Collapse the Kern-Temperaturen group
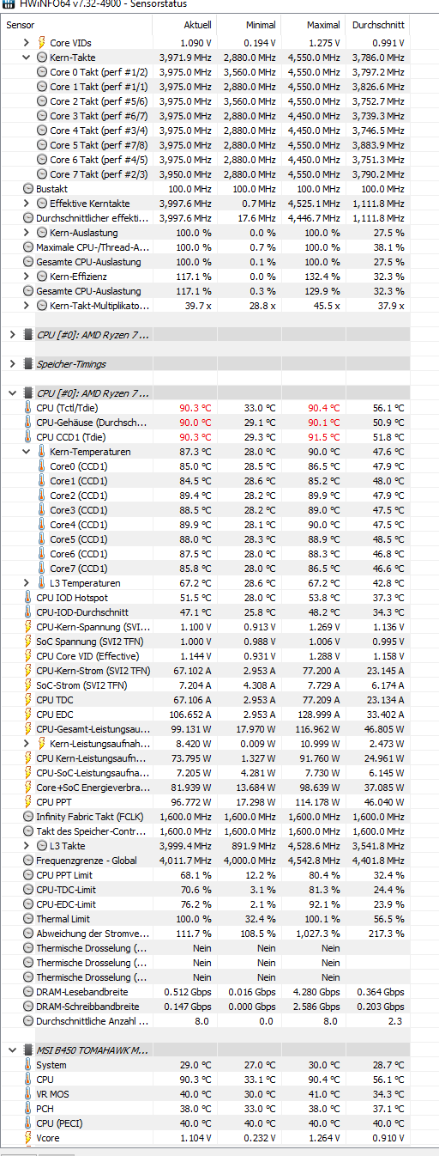The image size is (439, 1156). pyautogui.click(x=28, y=452)
